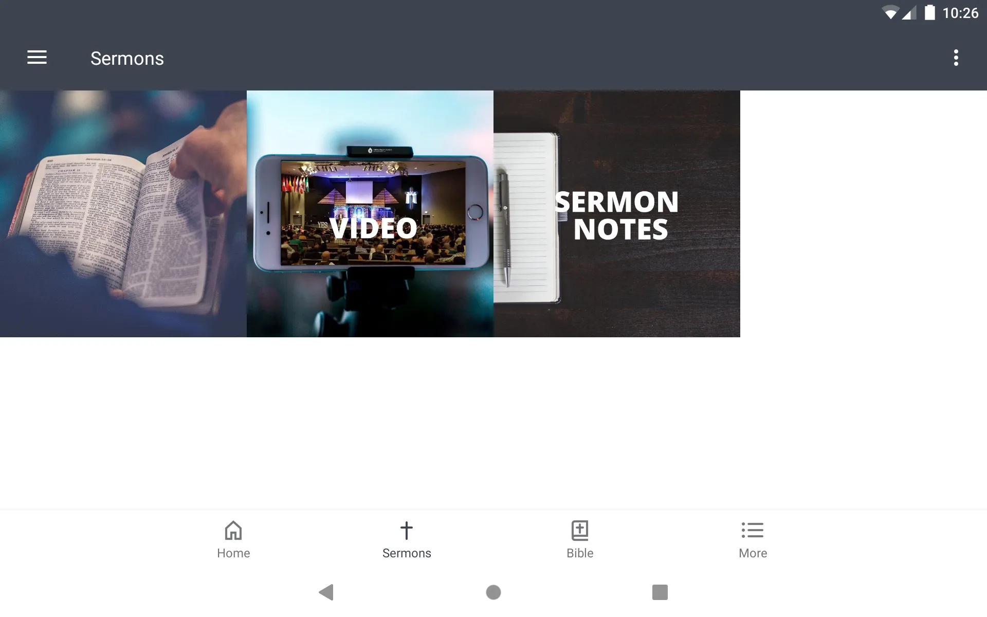
Task: Tap the Android back navigation button
Action: (327, 591)
